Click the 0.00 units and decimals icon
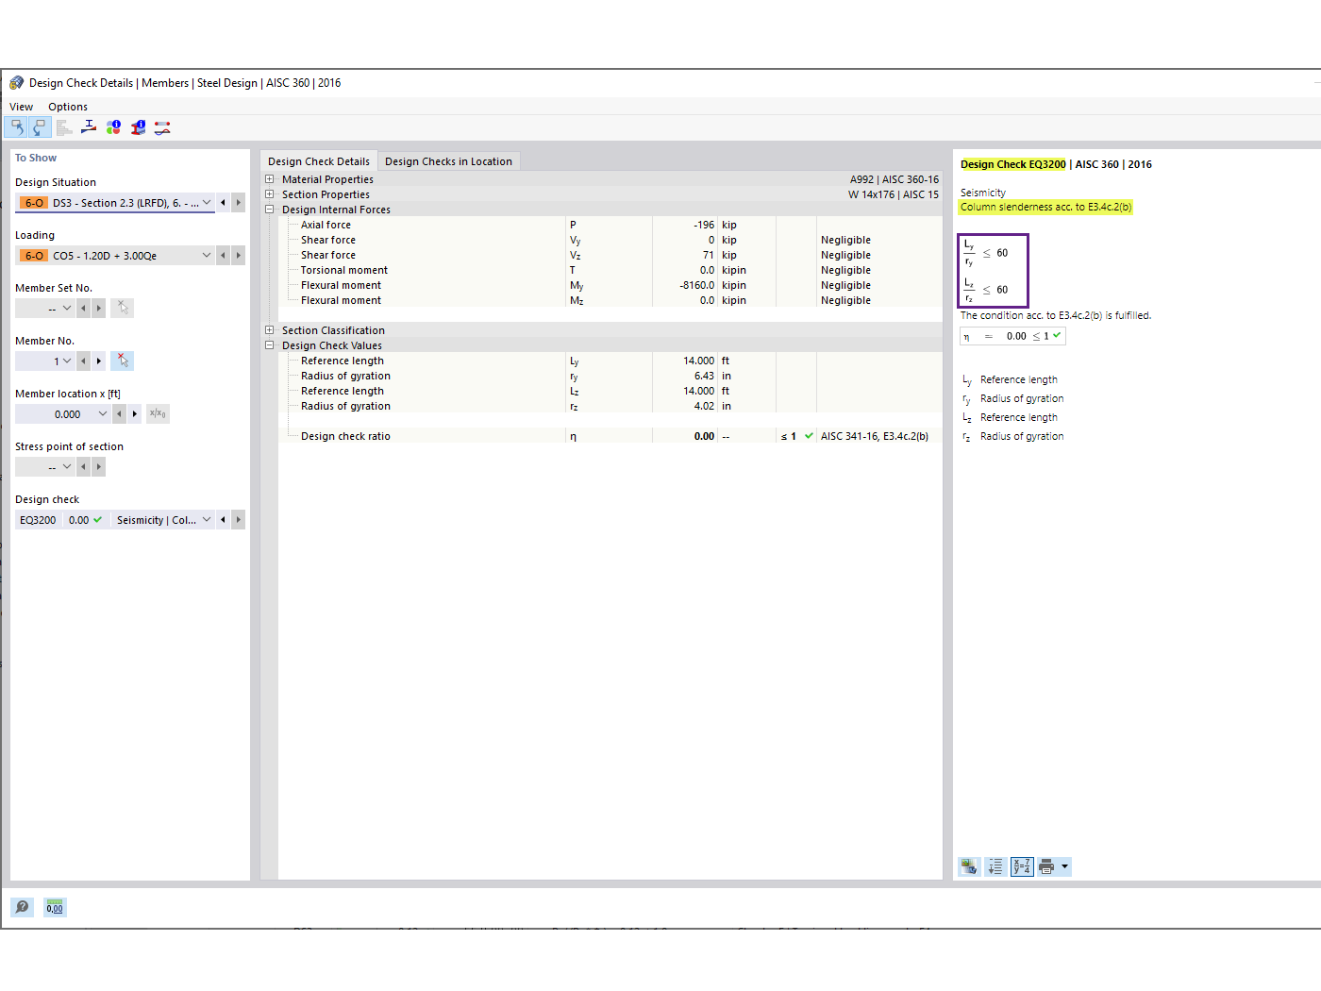This screenshot has width=1321, height=991. point(55,908)
